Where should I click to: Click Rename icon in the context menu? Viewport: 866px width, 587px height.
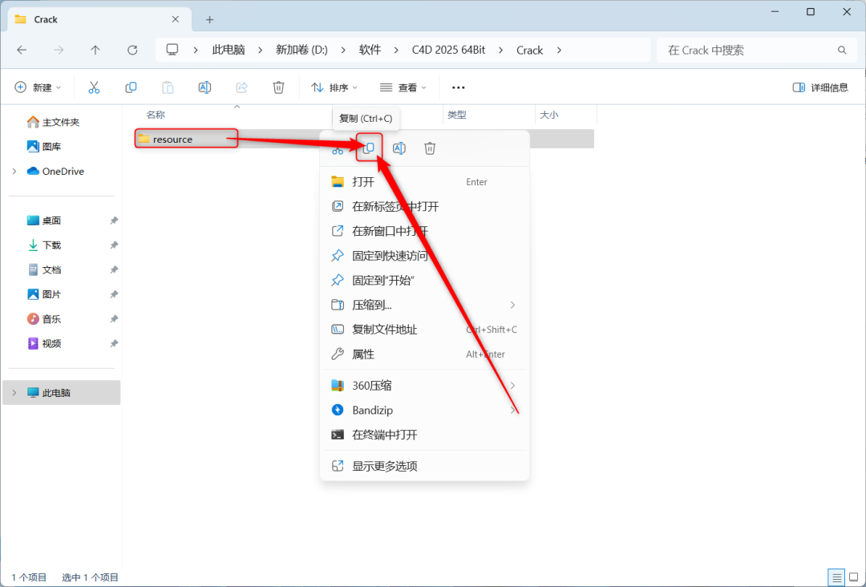pyautogui.click(x=399, y=148)
